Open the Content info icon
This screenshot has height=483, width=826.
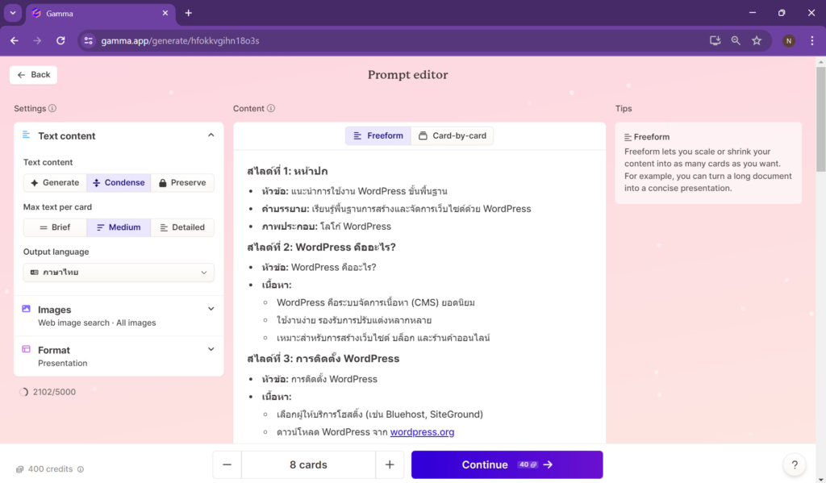tap(271, 109)
